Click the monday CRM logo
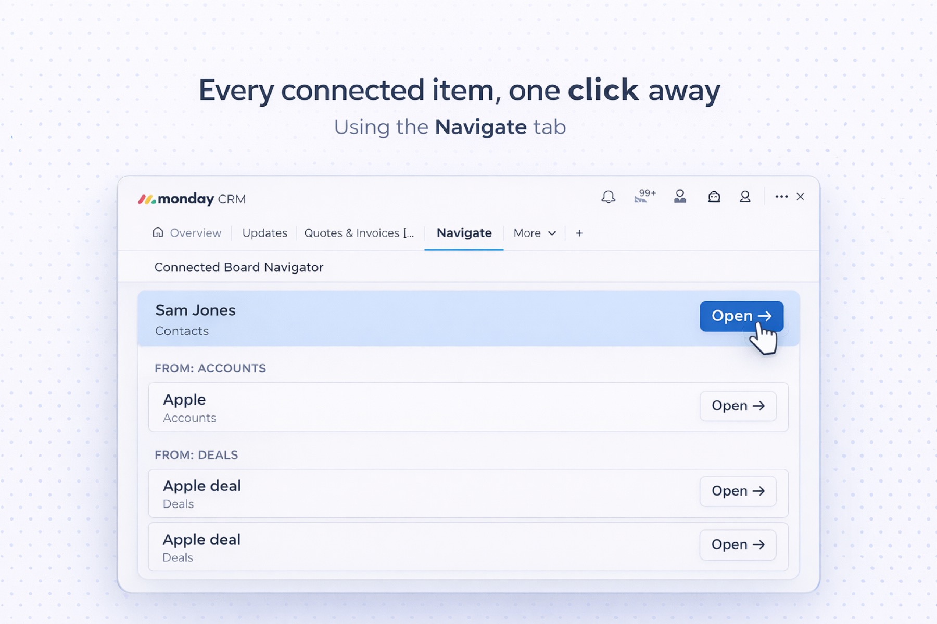 [x=192, y=199]
